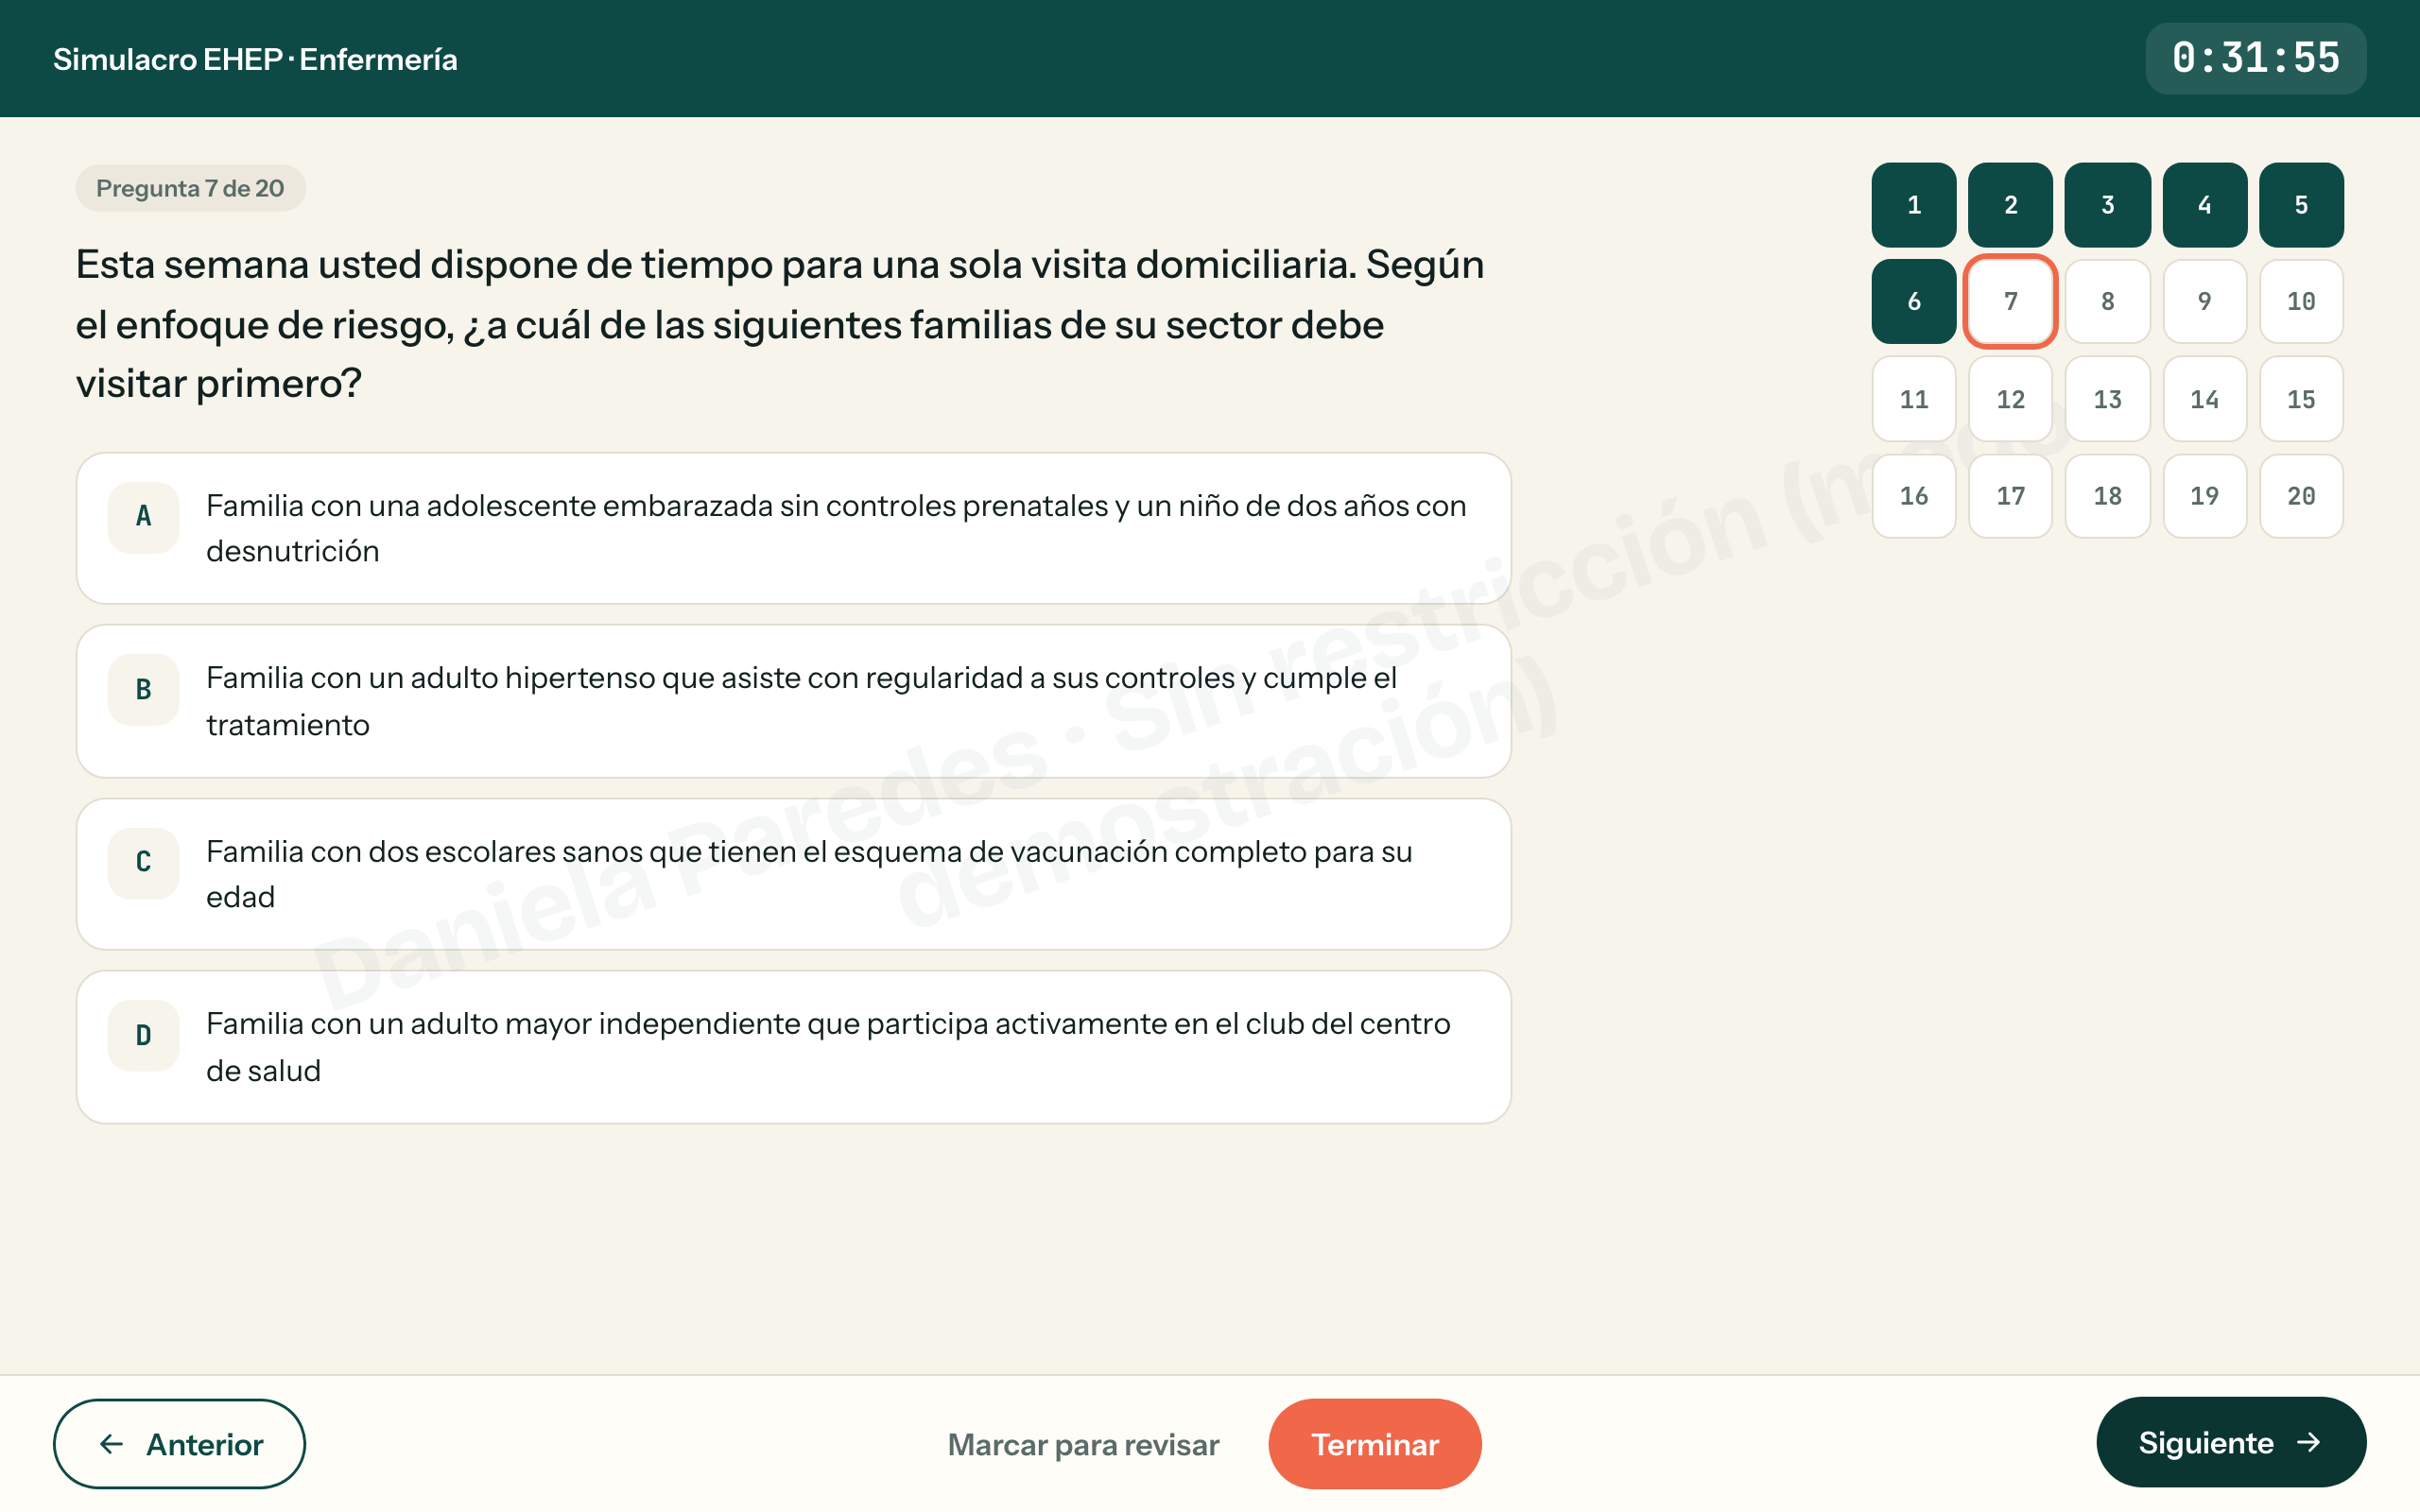The image size is (2420, 1512).
Task: Select current question 7 tile
Action: point(2010,301)
